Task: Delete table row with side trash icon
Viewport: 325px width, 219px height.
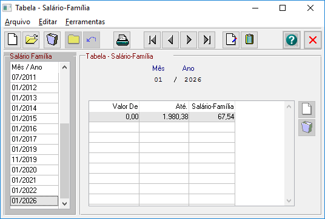Action: (307, 128)
